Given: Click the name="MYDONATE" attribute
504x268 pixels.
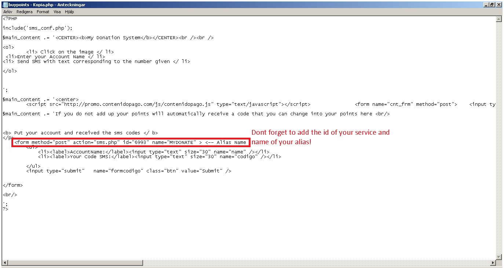Looking at the screenshot, I should point(174,142).
